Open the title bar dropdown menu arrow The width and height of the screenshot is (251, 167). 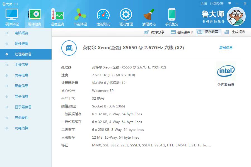230,3
